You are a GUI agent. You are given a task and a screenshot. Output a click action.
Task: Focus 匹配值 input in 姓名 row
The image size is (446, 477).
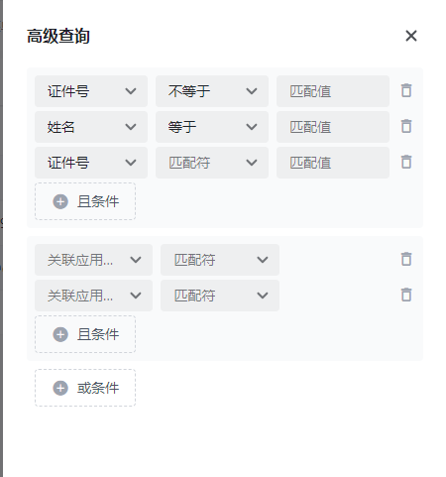(333, 127)
